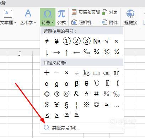Open 页眉和页脚 header and footer
This screenshot has width=145, height=138.
(x=86, y=12)
